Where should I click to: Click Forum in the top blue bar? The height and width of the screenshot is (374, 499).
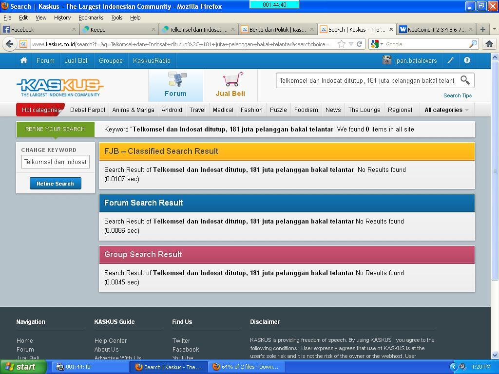(45, 60)
